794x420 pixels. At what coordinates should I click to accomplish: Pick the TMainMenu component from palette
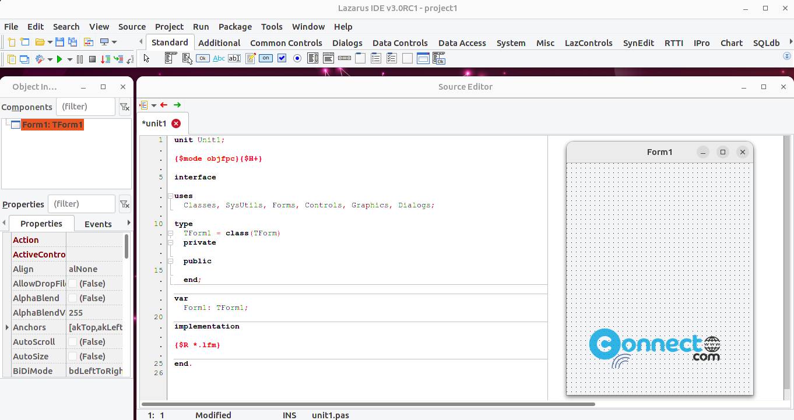pos(171,58)
